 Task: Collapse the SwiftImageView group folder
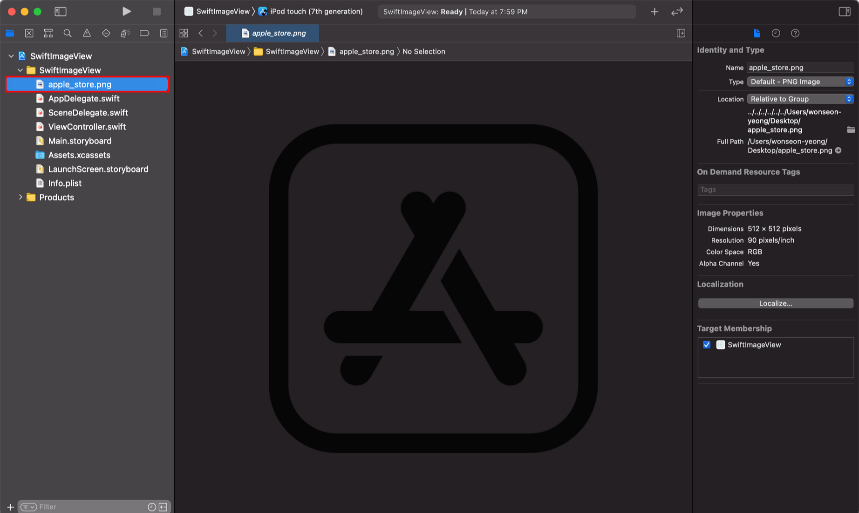[x=20, y=70]
